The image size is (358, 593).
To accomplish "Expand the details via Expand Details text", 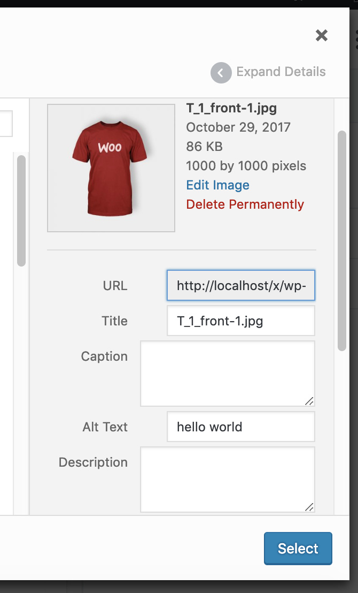I will [281, 72].
